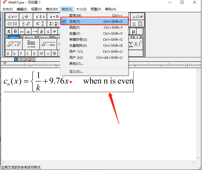
Task: Select the right-aligned tab stop button
Action: point(25,60)
